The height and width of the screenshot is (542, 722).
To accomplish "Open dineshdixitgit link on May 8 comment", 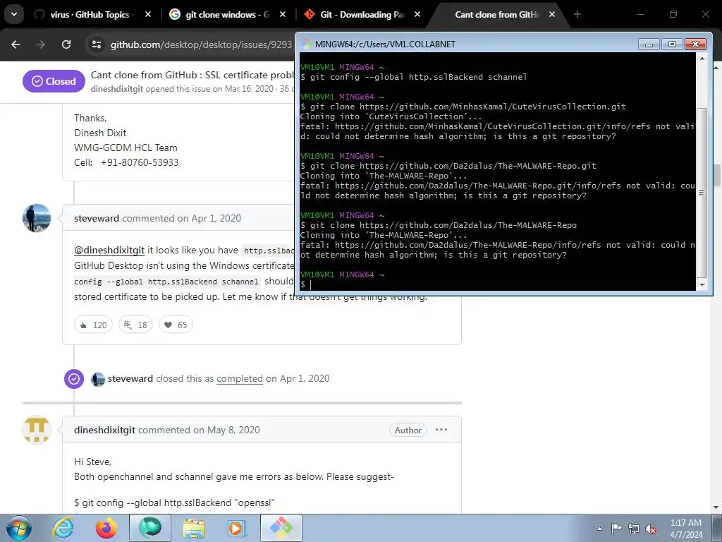I will coord(104,430).
